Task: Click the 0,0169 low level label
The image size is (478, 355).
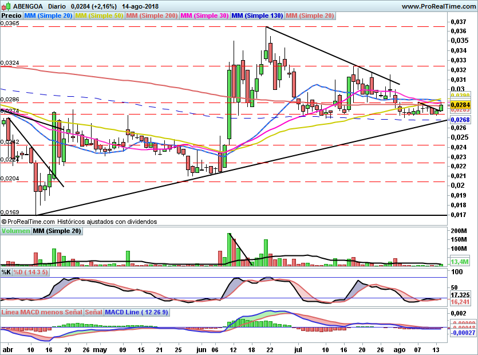Action: coord(10,212)
